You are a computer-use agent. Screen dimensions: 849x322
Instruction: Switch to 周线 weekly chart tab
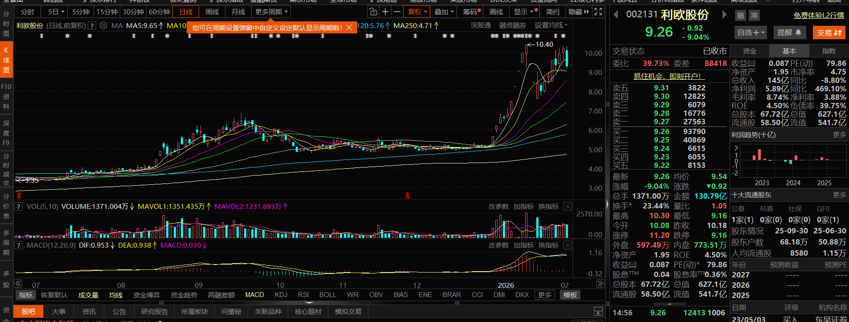tap(212, 12)
